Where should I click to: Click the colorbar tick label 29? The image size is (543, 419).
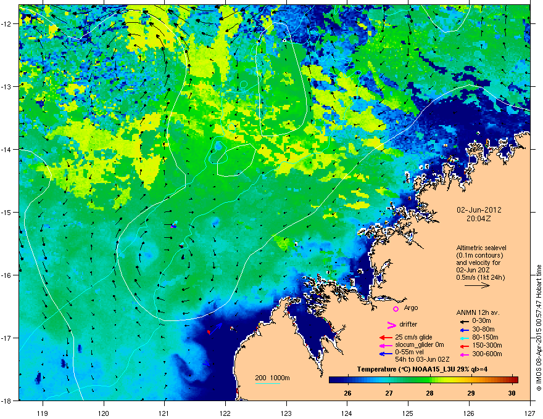tap(471, 393)
